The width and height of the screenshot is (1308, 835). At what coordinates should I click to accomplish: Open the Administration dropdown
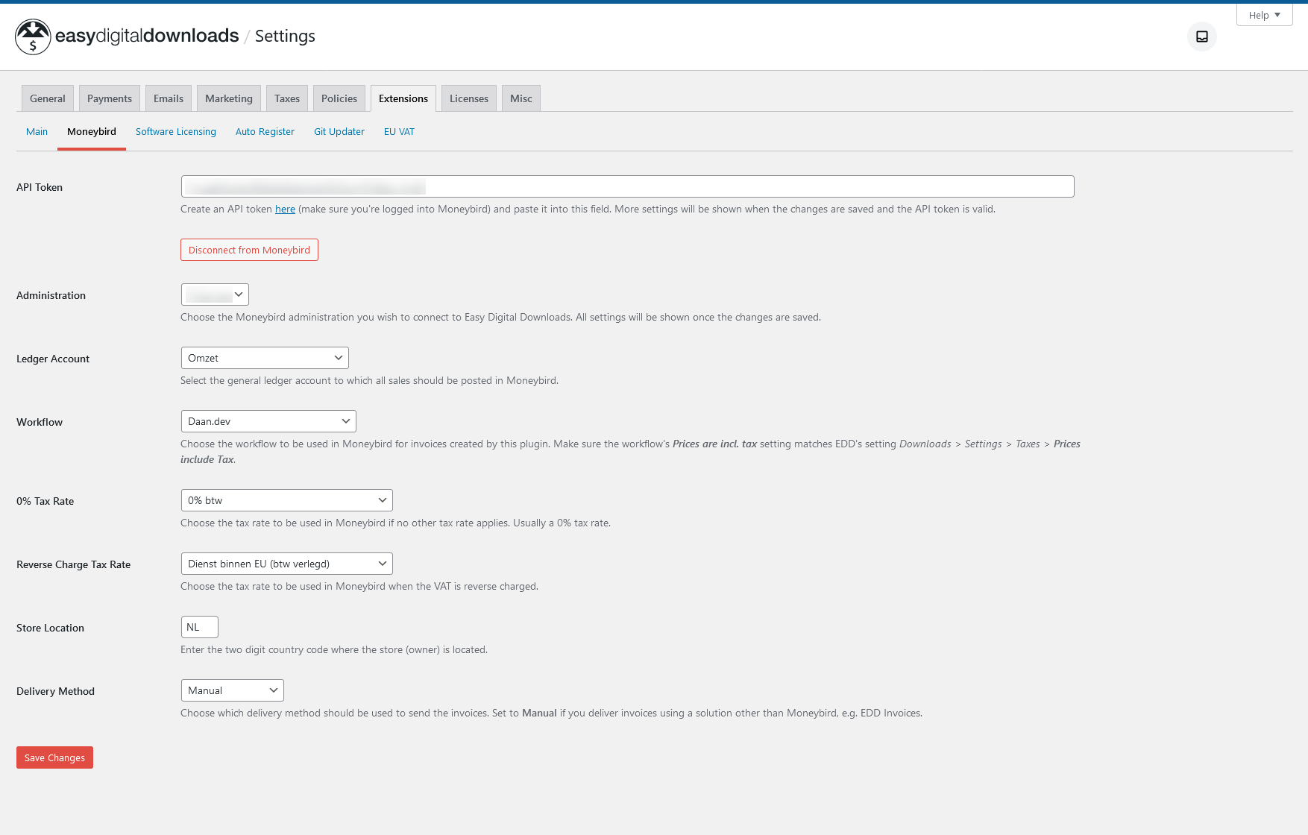215,294
